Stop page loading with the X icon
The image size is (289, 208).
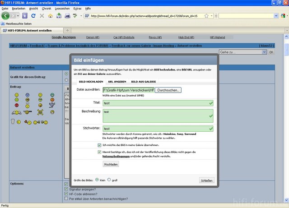click(x=42, y=16)
